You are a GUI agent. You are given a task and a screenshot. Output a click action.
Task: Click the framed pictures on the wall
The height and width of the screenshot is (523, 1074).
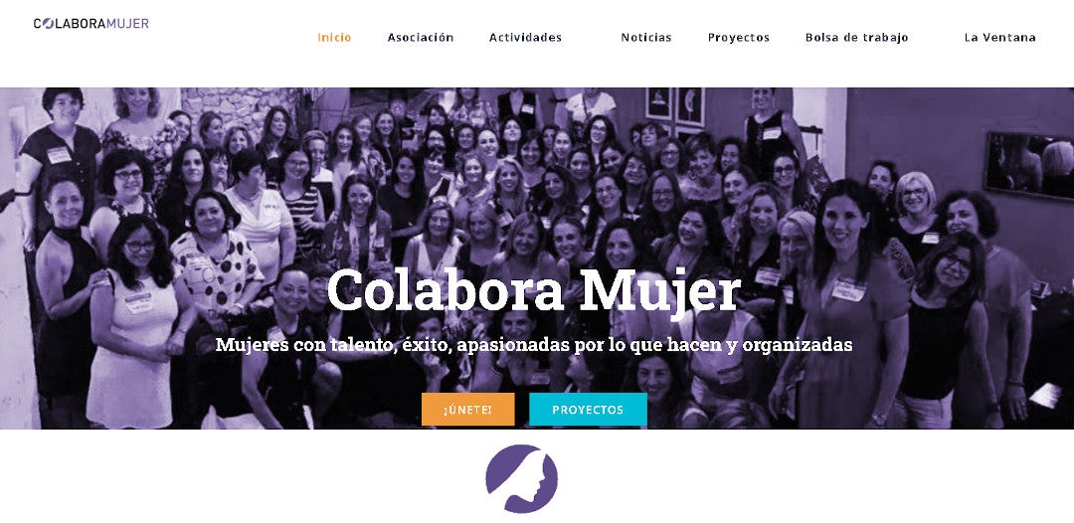pyautogui.click(x=675, y=106)
